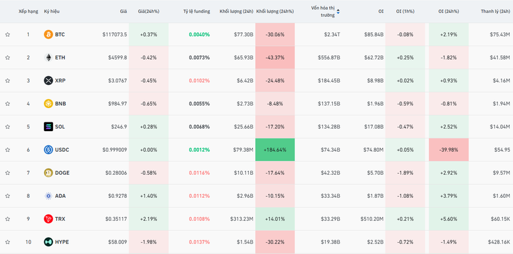Image resolution: width=513 pixels, height=254 pixels.
Task: Click the Bitcoin BTC coin icon
Action: pos(48,34)
